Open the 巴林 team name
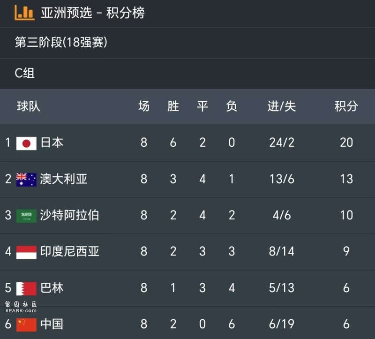 pyautogui.click(x=52, y=288)
